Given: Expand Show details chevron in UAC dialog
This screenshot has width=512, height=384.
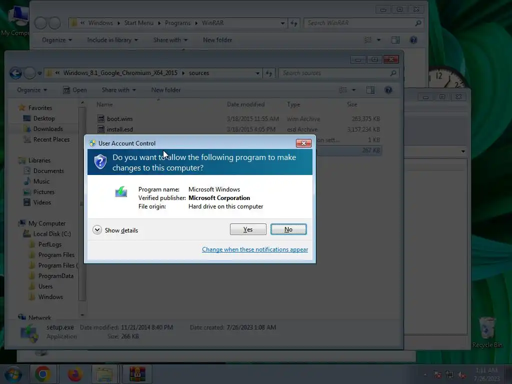Looking at the screenshot, I should pyautogui.click(x=97, y=230).
